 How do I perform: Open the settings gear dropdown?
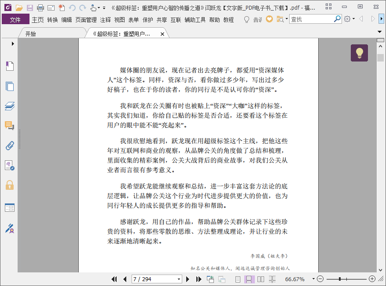tap(349, 19)
